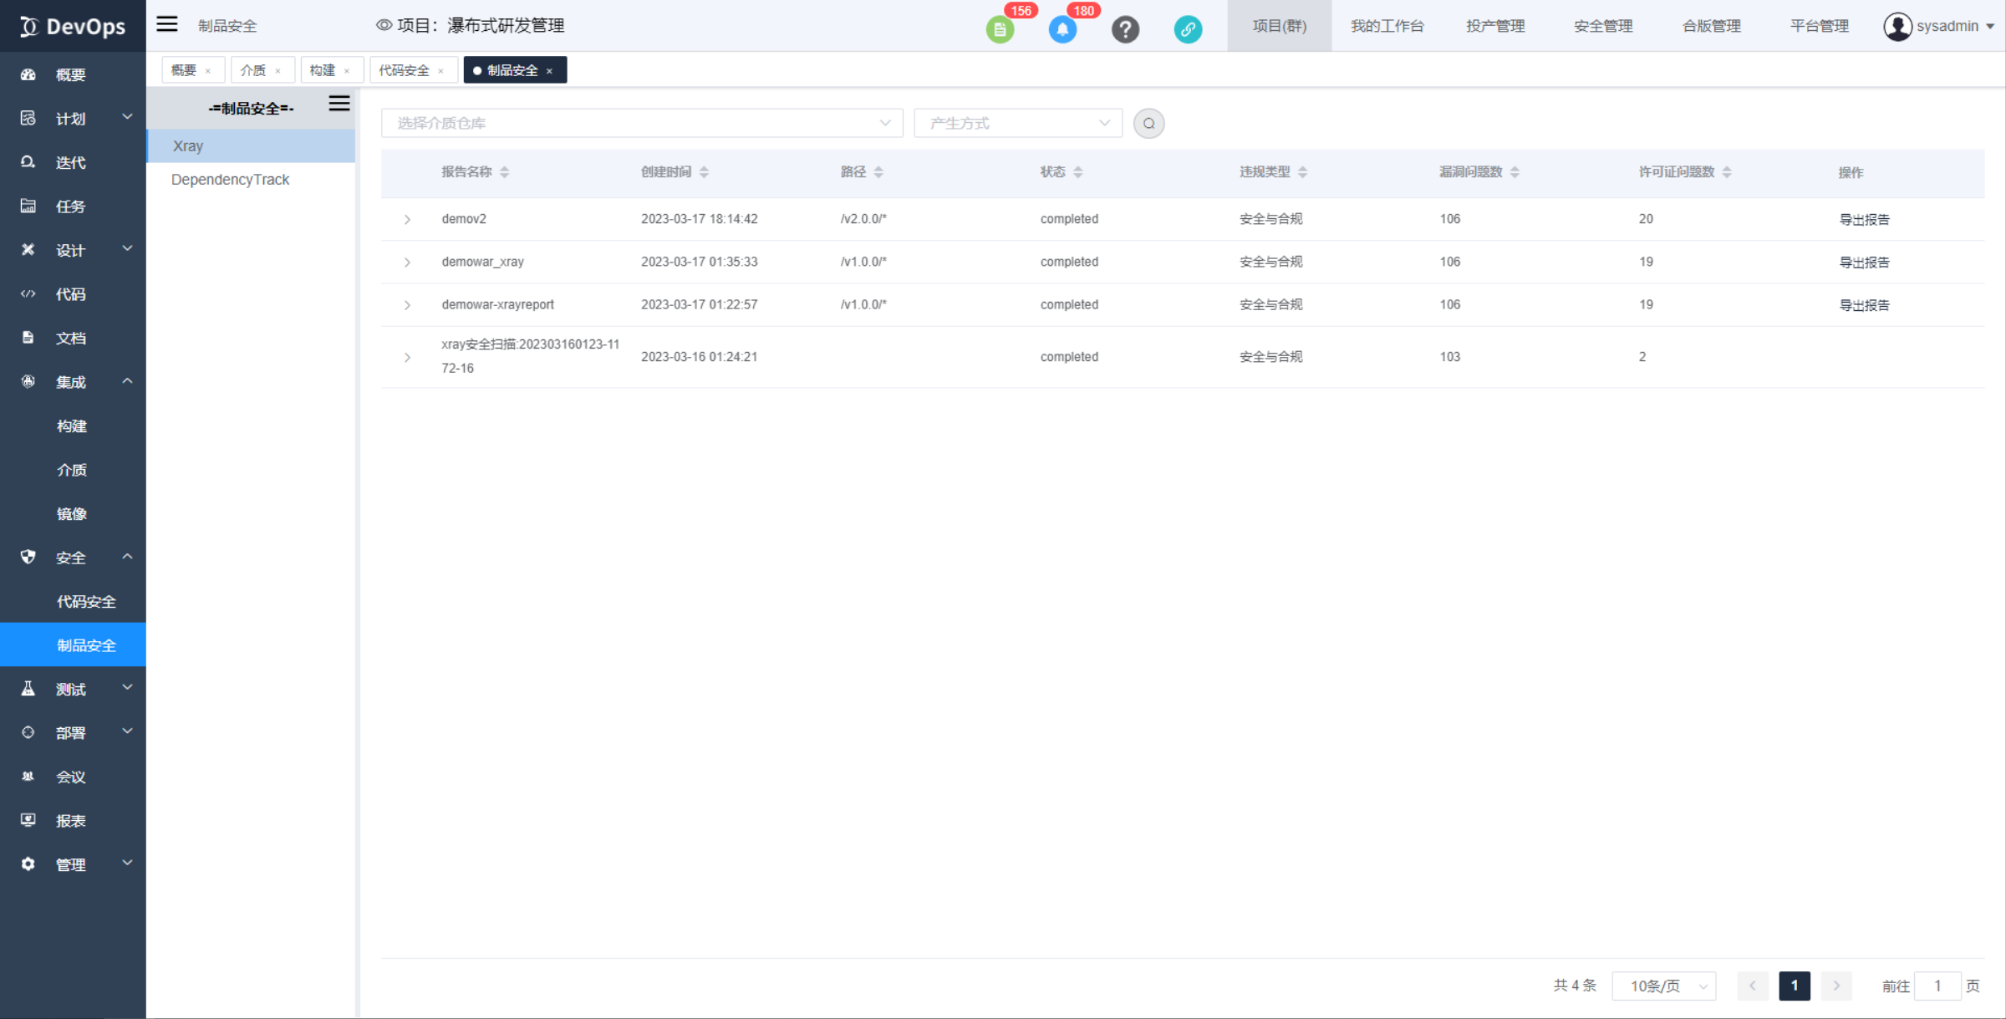The width and height of the screenshot is (2006, 1019).
Task: Open the 产生方式 dropdown
Action: 1017,123
